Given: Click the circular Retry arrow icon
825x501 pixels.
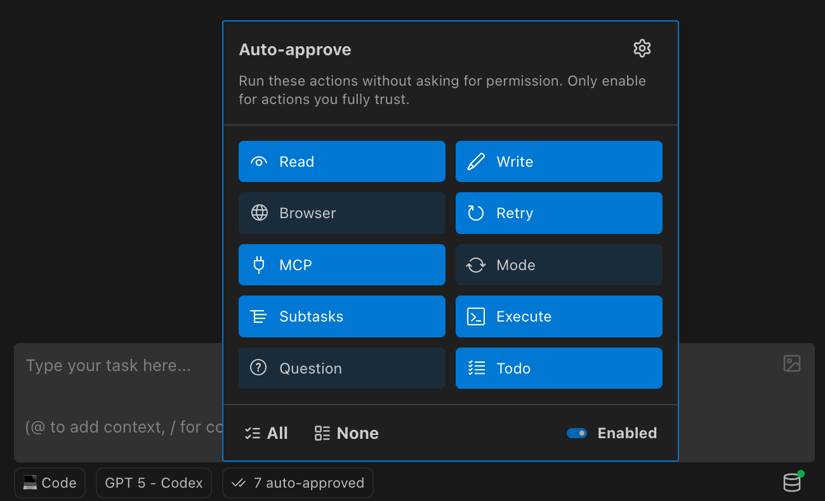Looking at the screenshot, I should [475, 213].
